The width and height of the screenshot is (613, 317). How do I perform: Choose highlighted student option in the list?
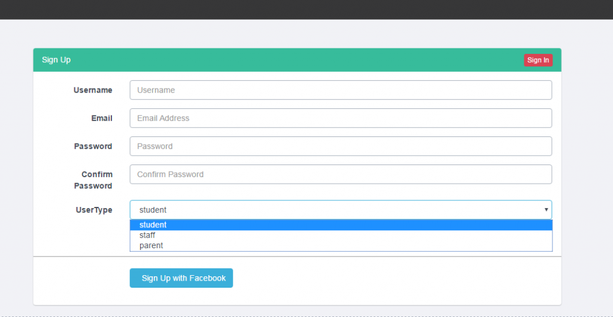[153, 225]
